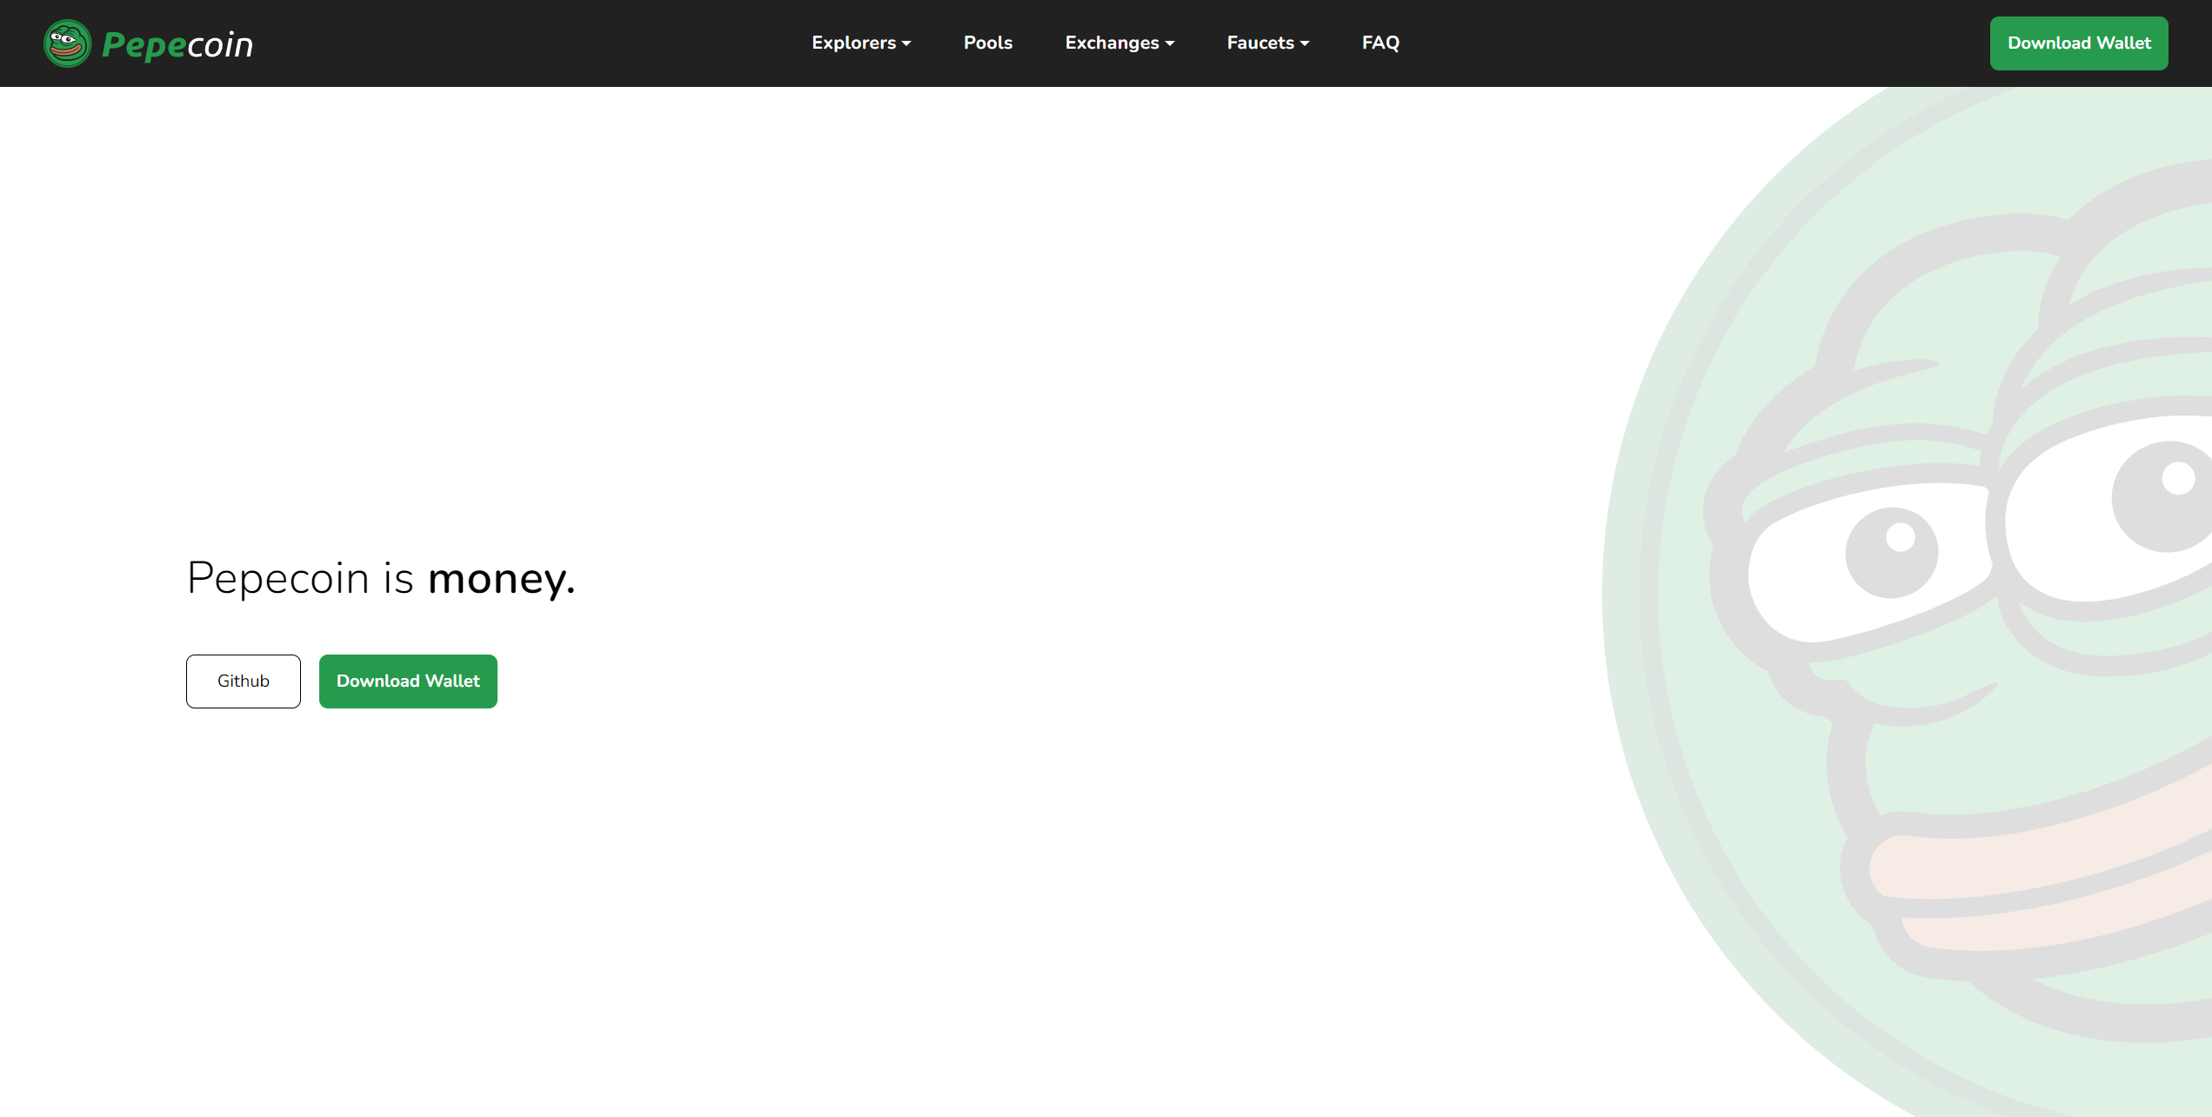Viewport: 2212px width, 1117px height.
Task: Click the Pepecoin frog logo icon
Action: (67, 43)
